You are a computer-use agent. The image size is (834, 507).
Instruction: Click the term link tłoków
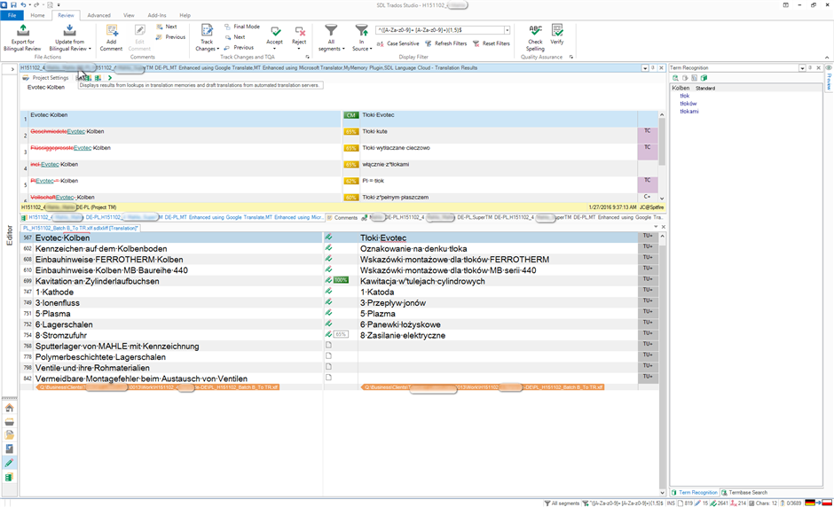point(688,104)
